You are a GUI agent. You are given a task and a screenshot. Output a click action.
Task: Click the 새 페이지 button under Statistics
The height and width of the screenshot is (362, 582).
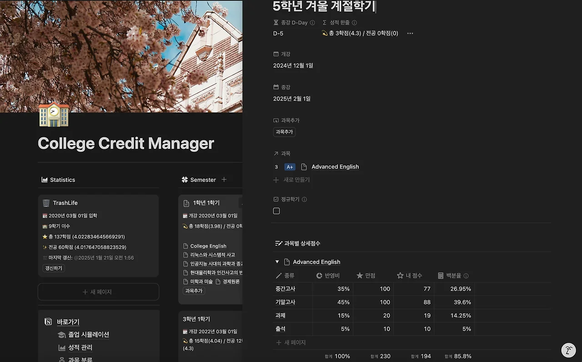point(98,292)
